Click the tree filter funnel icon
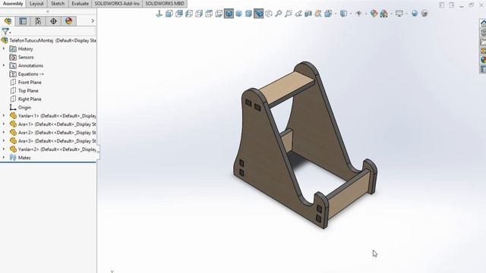Screen dimensions: 486x273 pyautogui.click(x=5, y=31)
